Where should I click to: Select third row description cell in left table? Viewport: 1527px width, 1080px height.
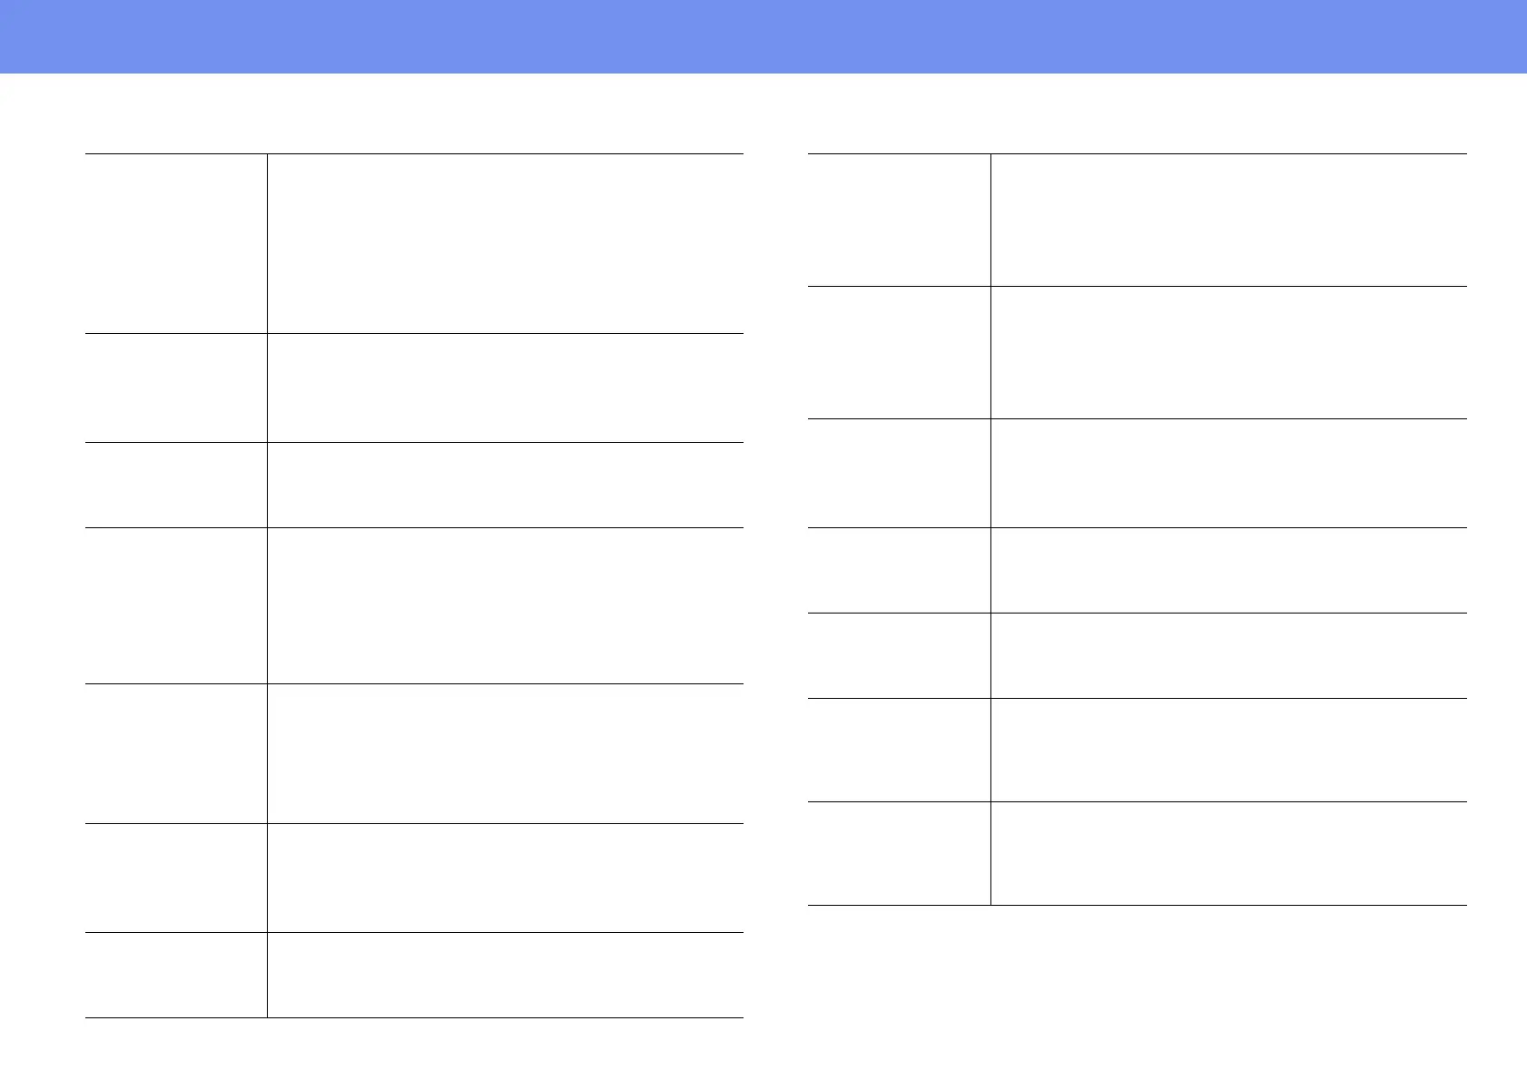pyautogui.click(x=505, y=485)
